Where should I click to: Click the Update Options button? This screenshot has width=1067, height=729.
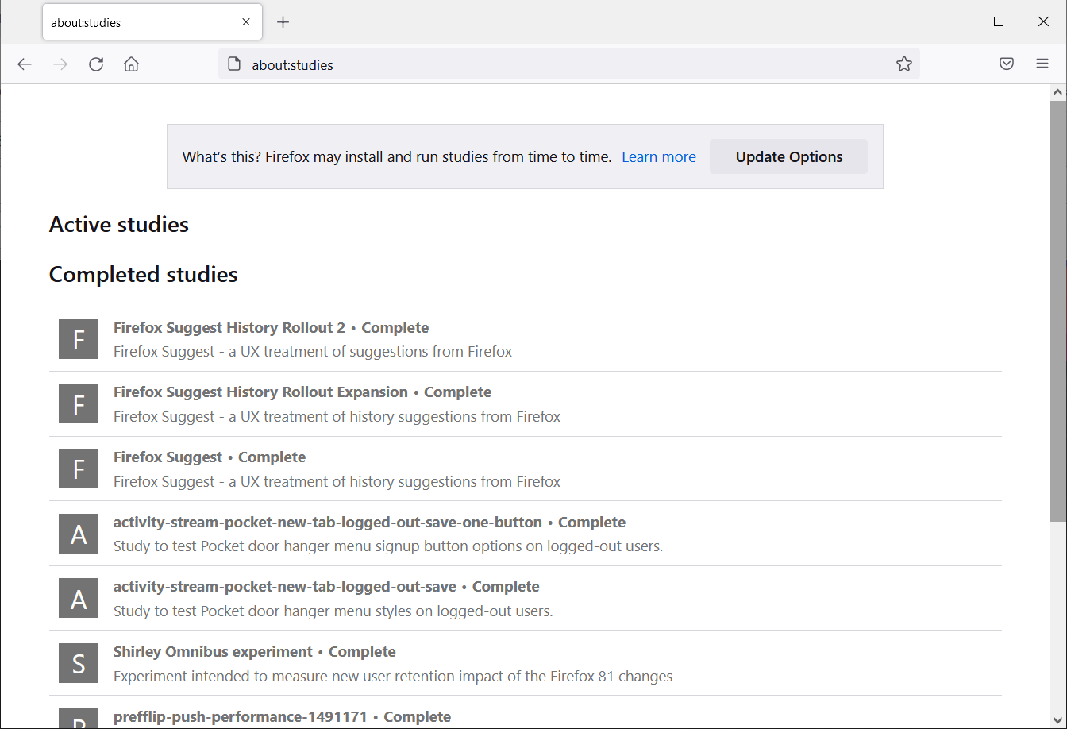(x=788, y=156)
